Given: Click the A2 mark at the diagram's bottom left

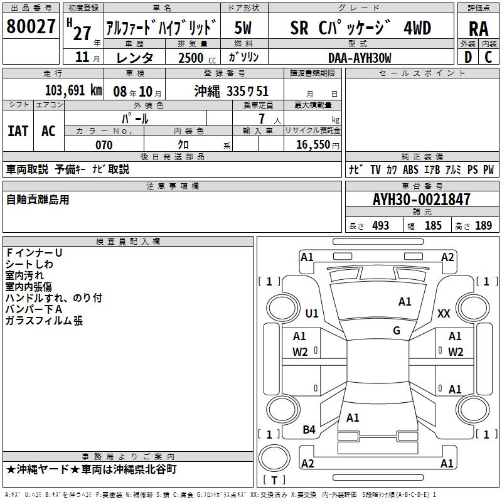Looking at the screenshot, I should pos(307,463).
